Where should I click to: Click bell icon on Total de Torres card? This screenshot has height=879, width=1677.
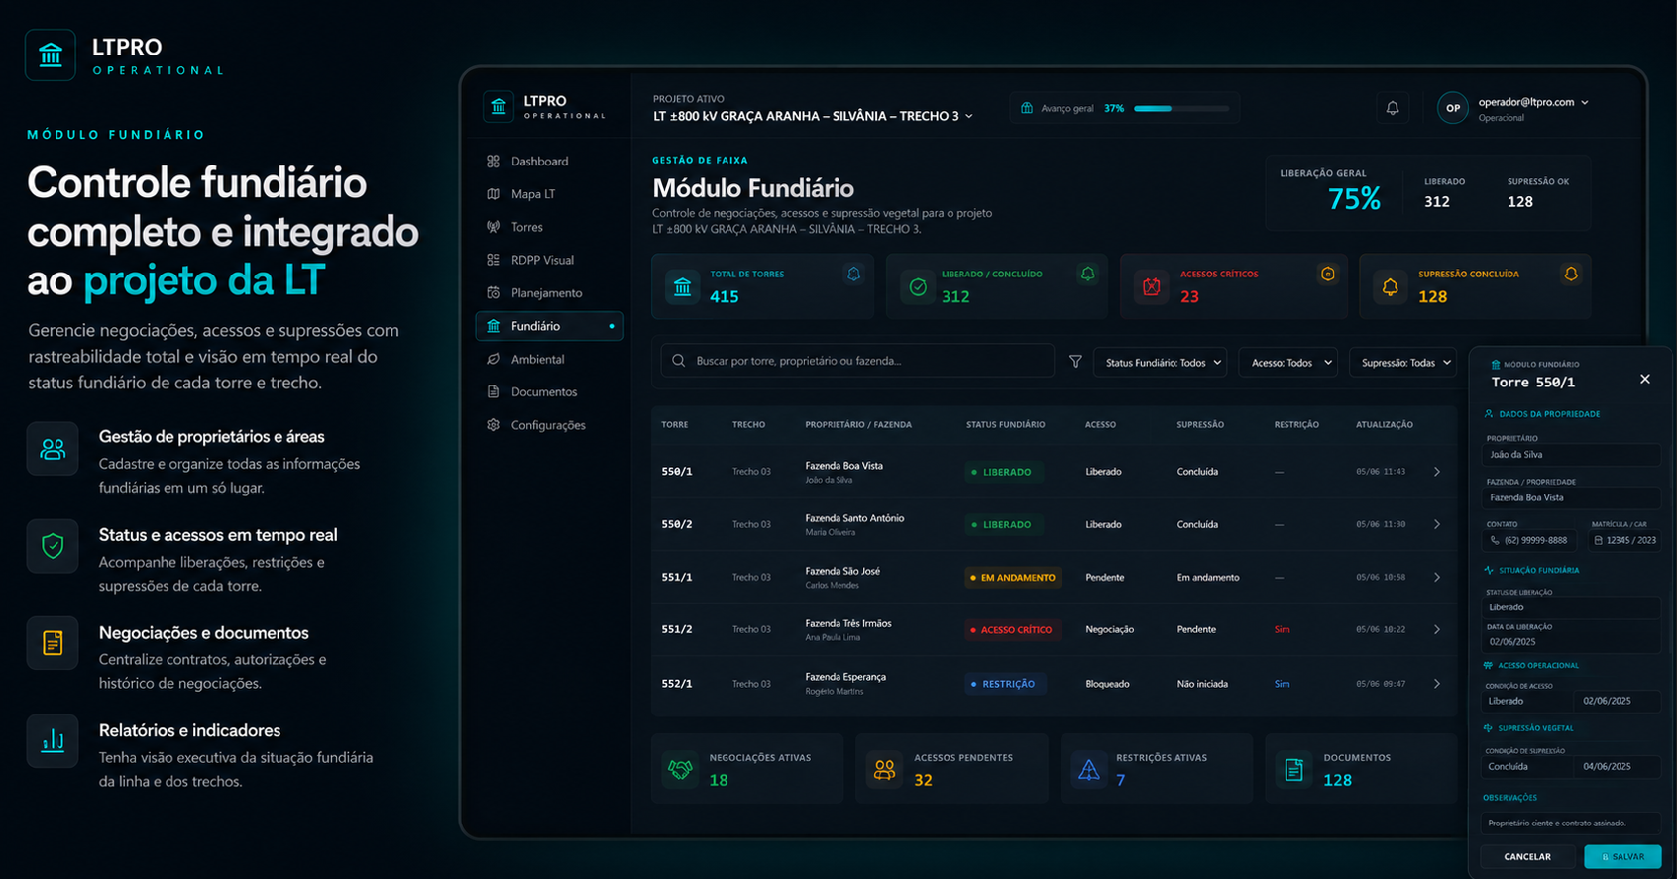853,274
